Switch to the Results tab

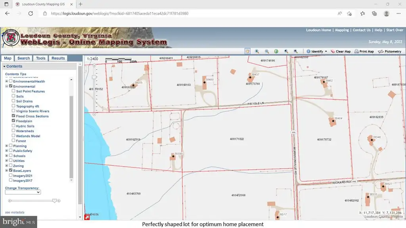click(x=58, y=58)
